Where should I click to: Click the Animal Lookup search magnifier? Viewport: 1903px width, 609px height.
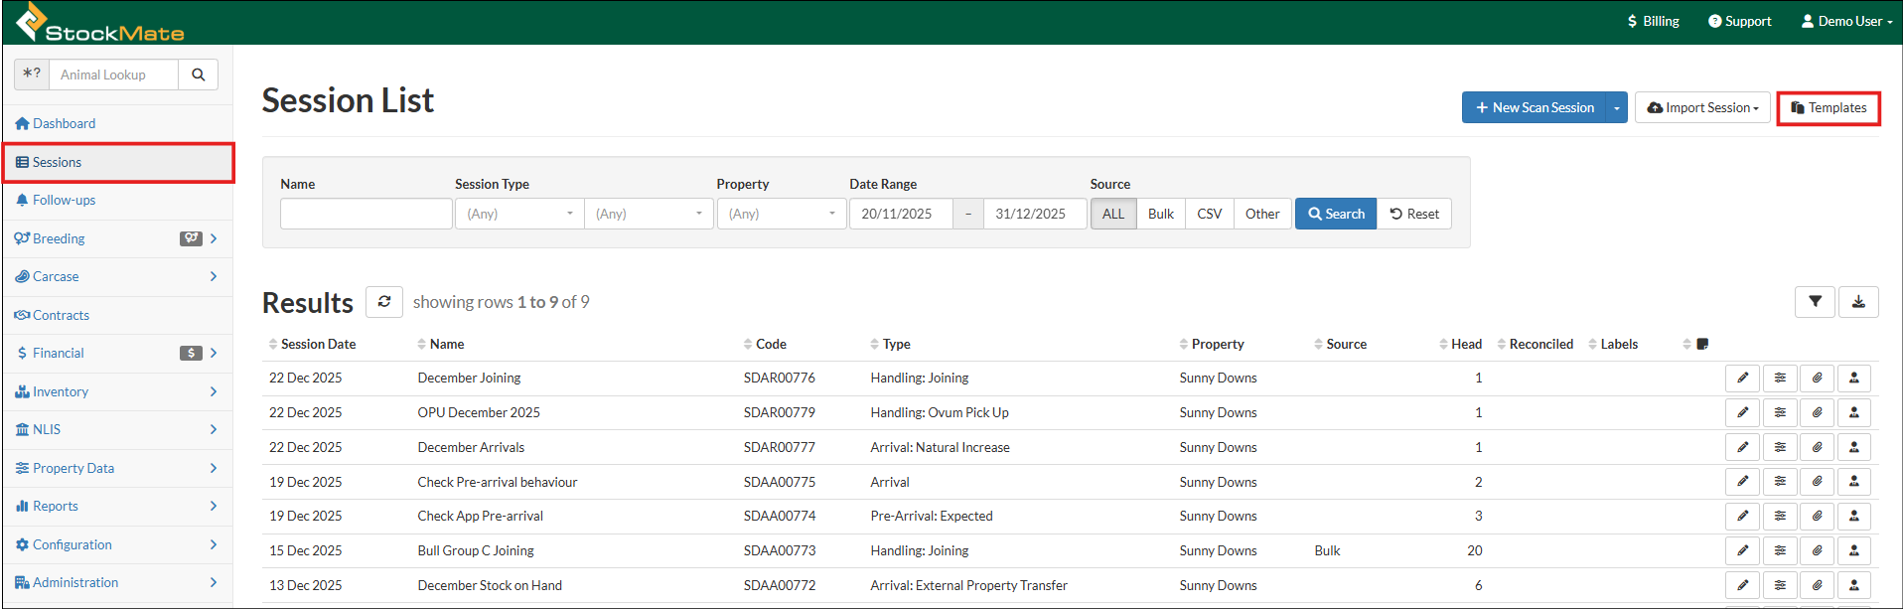[198, 75]
